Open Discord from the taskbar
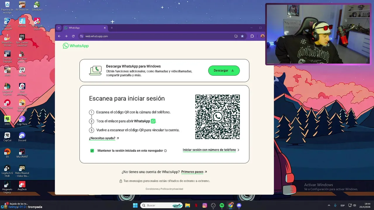 tap(239, 205)
